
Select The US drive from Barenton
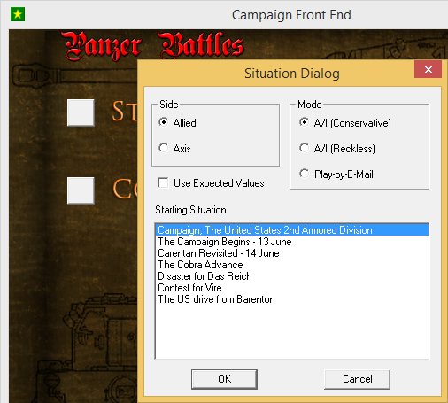coord(292,299)
